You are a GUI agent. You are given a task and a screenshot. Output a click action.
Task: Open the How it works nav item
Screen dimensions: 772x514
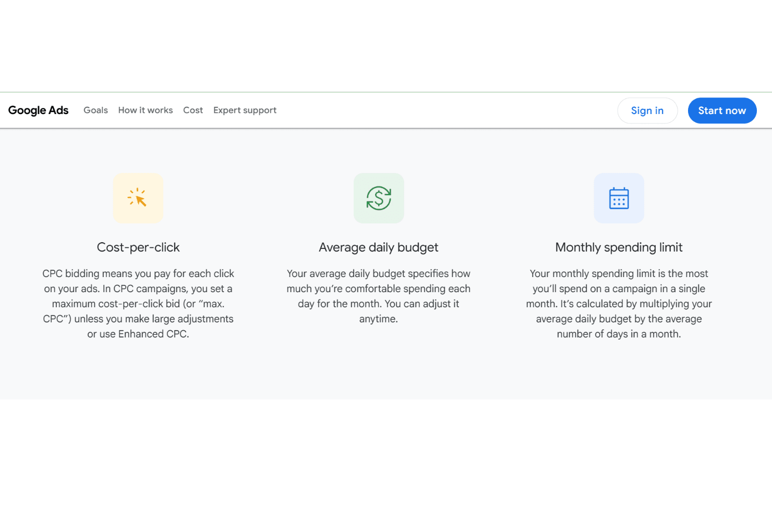[x=146, y=110]
